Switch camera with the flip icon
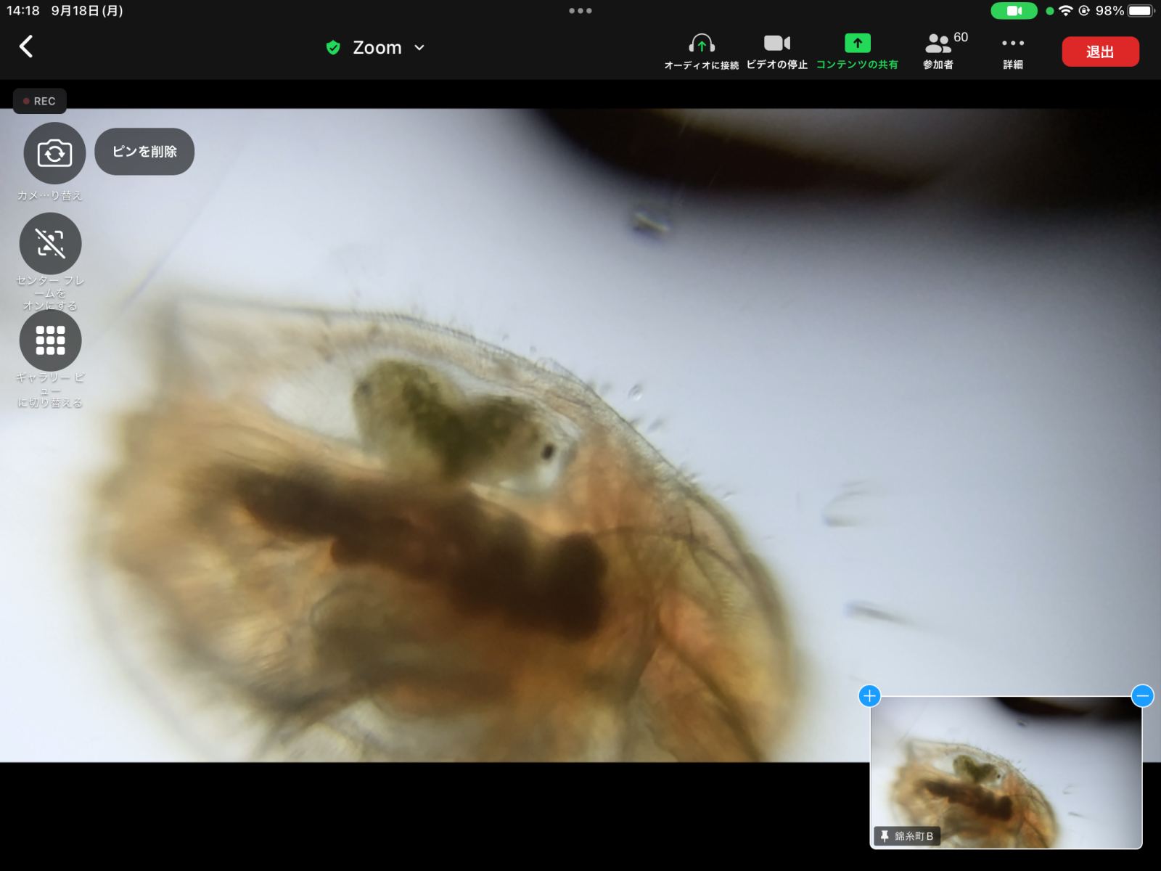 point(54,153)
